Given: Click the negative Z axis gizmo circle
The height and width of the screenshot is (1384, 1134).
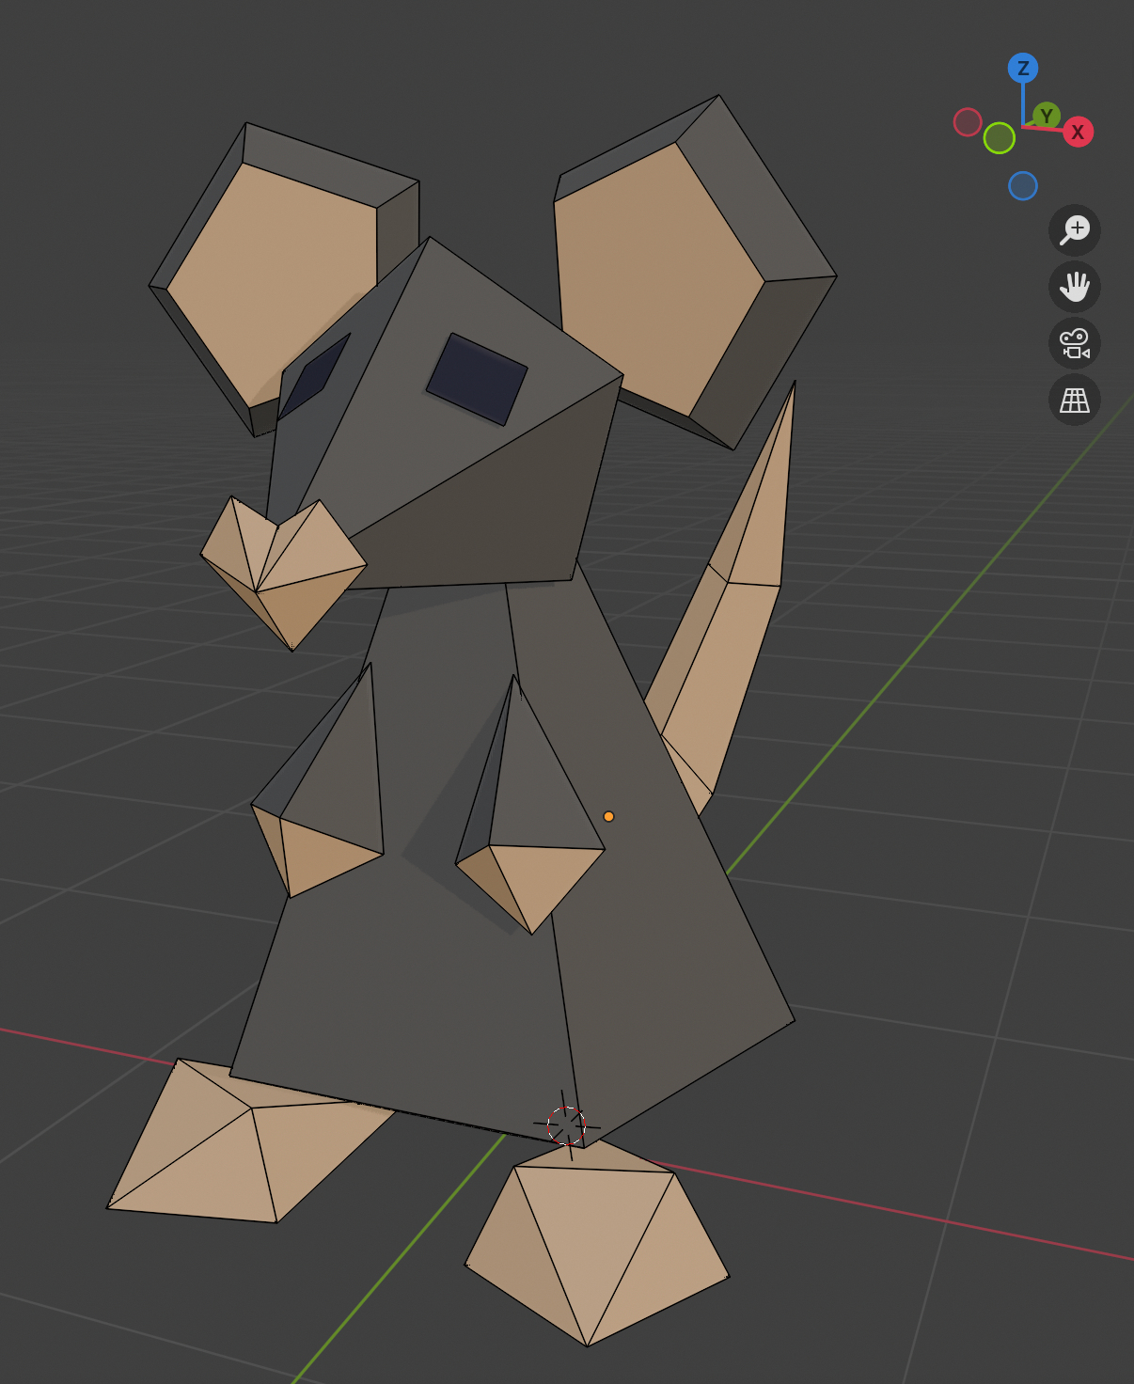Looking at the screenshot, I should point(1023,186).
